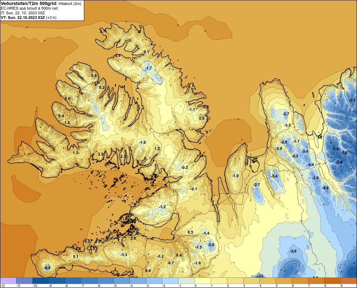Click the 2.5 temperature value
This screenshot has height=288, width=357.
(123, 156)
